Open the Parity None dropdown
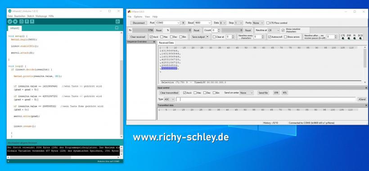The width and height of the screenshot is (369, 171). (x=258, y=23)
